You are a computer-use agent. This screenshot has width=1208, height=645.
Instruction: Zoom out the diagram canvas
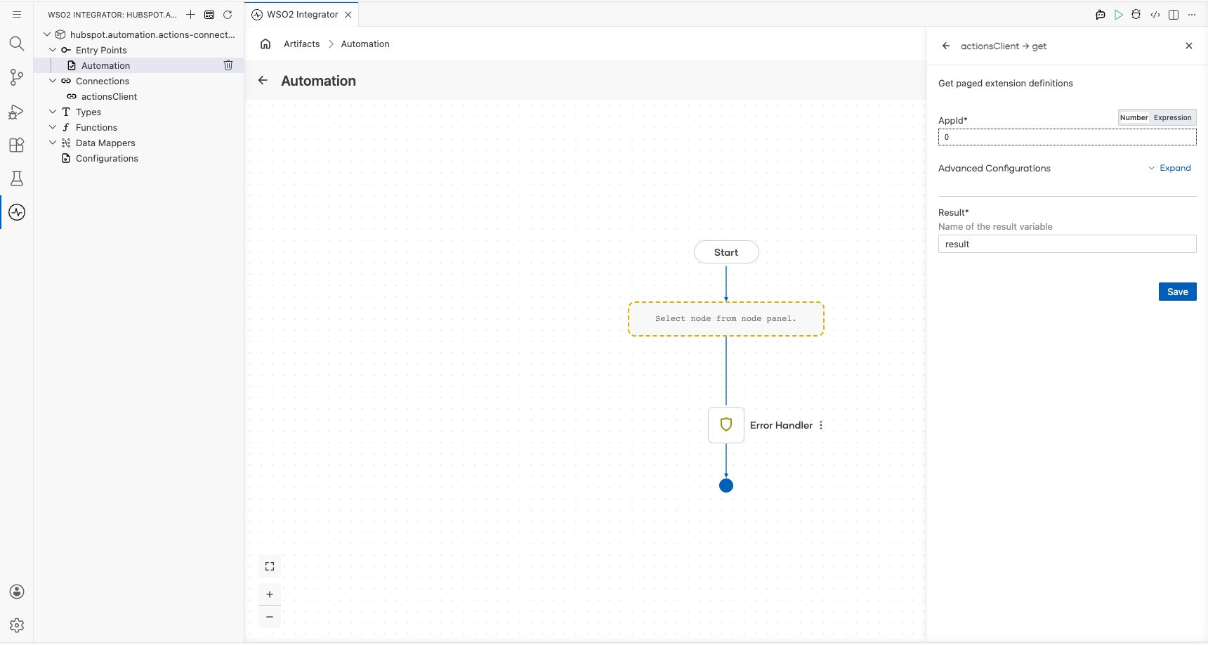[270, 617]
